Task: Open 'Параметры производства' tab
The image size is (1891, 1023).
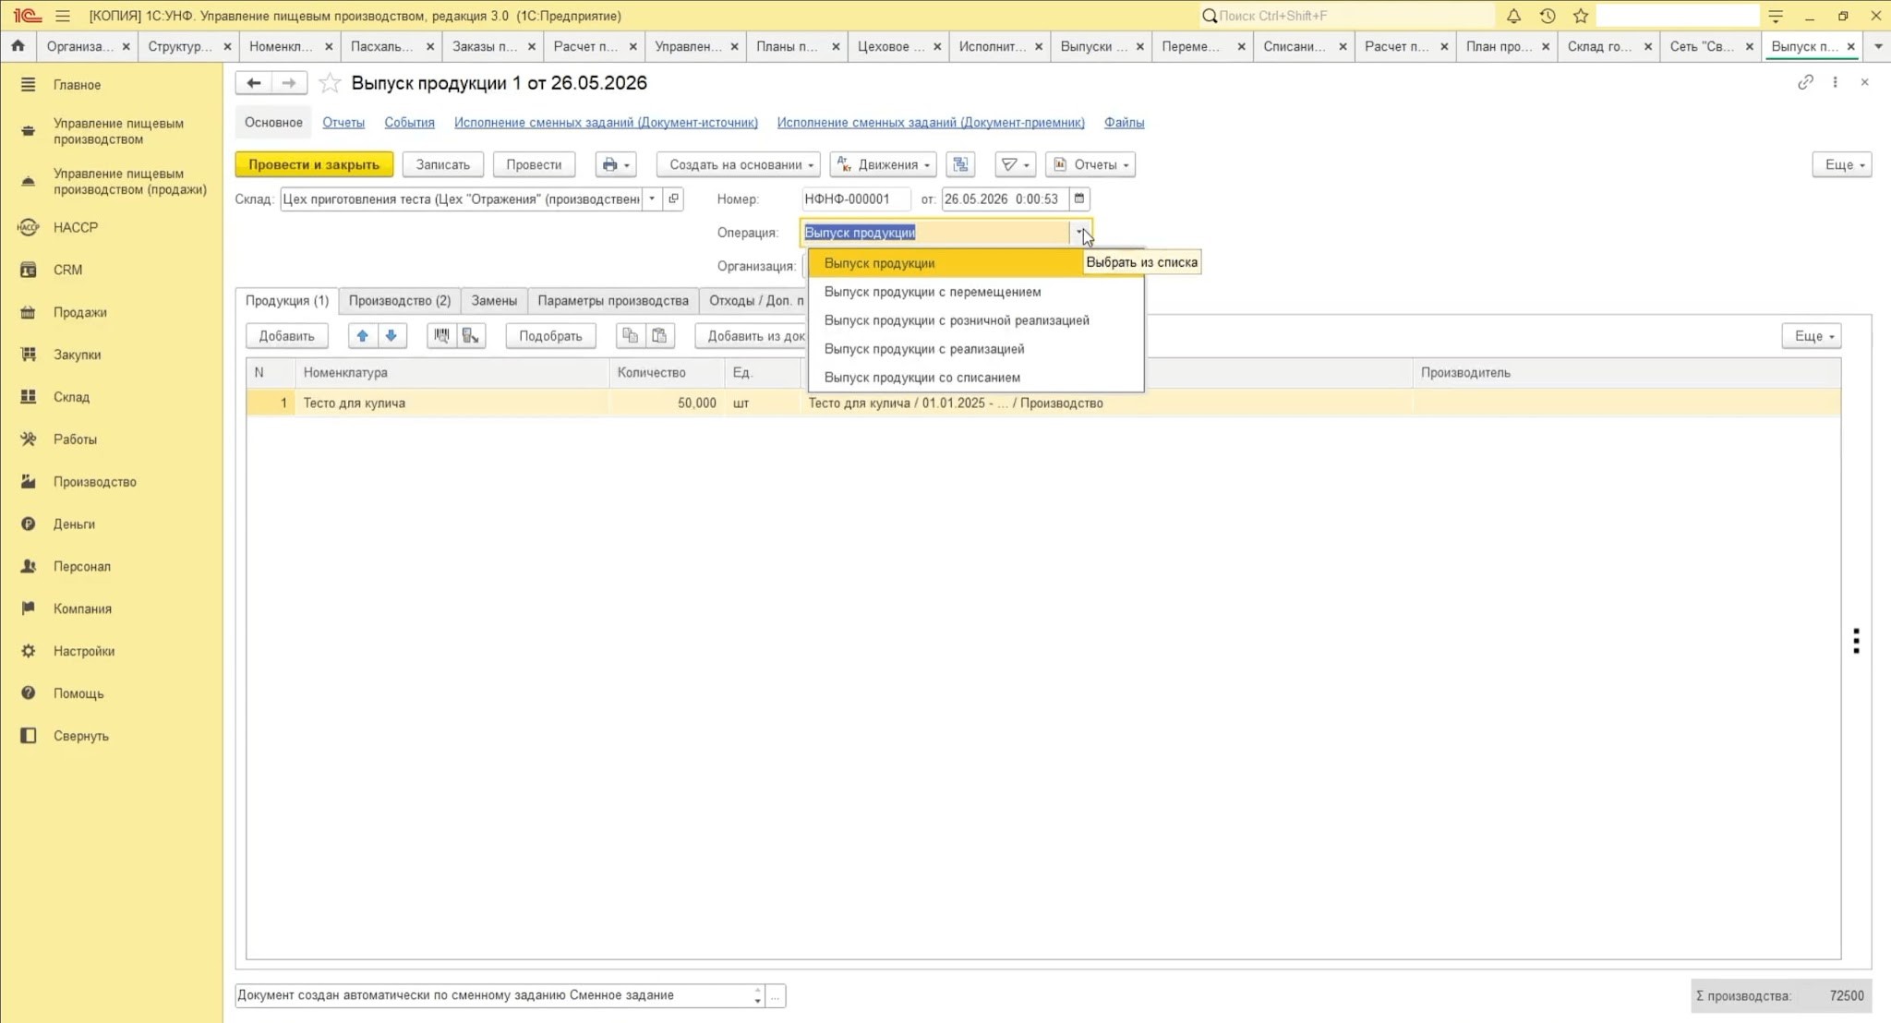Action: point(613,300)
